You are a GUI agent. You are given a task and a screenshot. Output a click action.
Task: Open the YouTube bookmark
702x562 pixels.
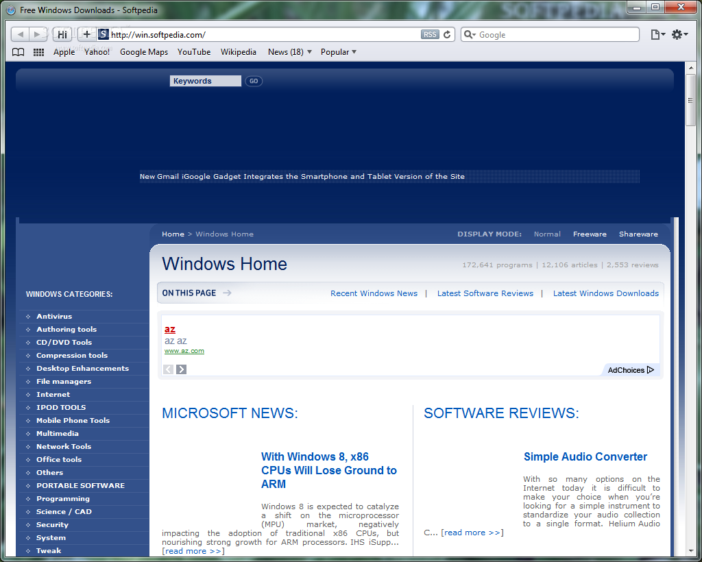point(194,52)
